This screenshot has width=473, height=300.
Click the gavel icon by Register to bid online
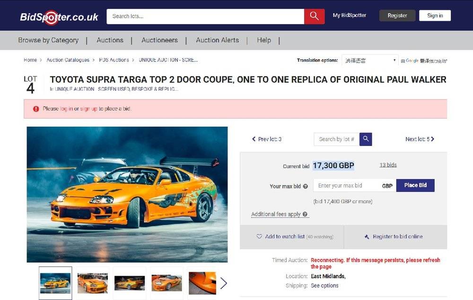[x=367, y=237]
